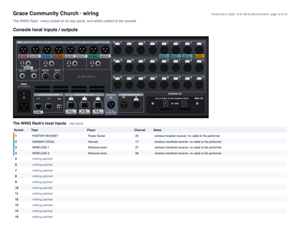Viewport: 300px width, 231px height.
Task: Click the 4/3 headphone jack
Action: (x=75, y=63)
